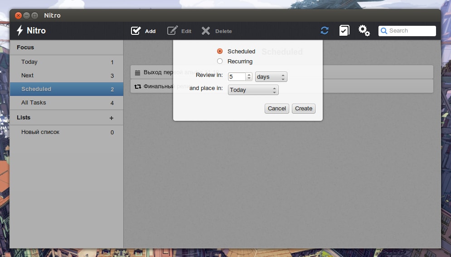
Task: Click the recurring arrows icon on the second task
Action: [x=137, y=86]
